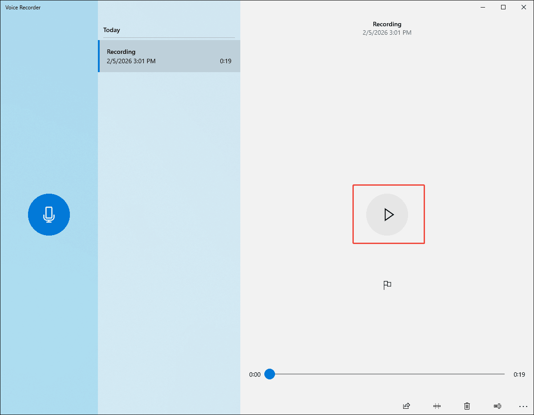
Task: Minimize the Voice Recorder window
Action: click(482, 7)
